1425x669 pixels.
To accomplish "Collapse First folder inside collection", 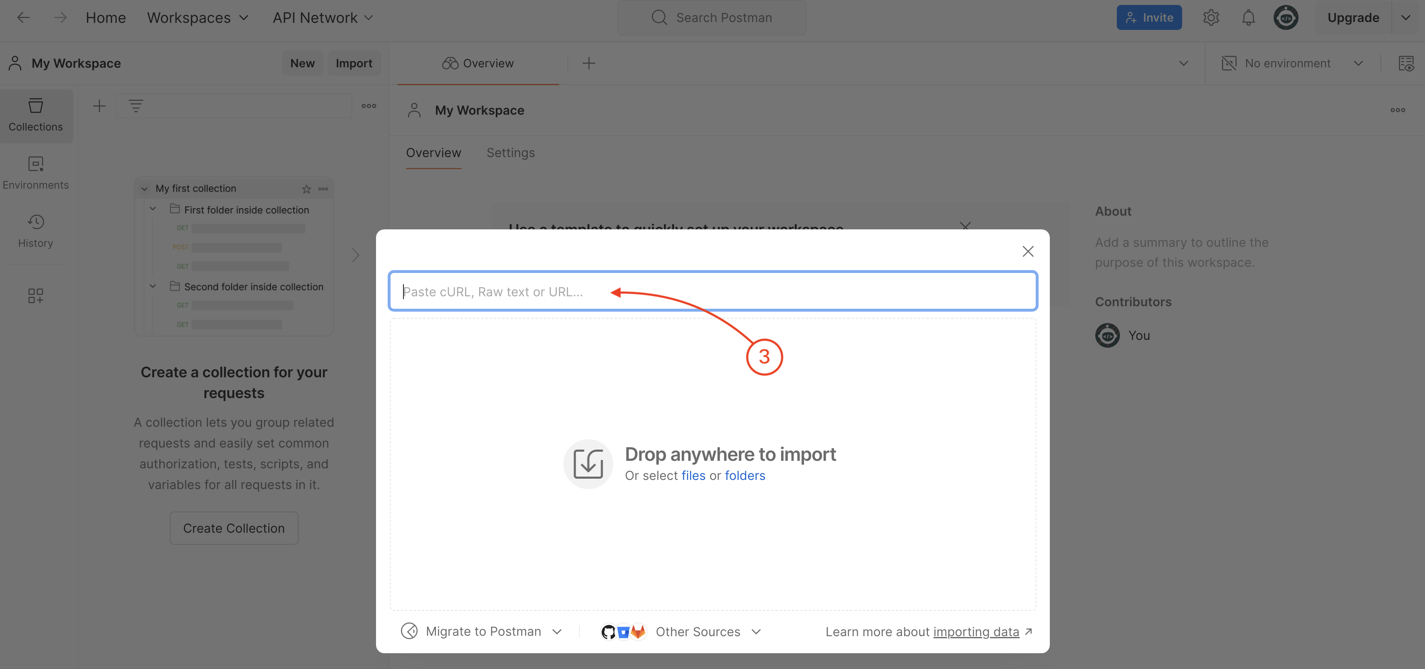I will (153, 209).
